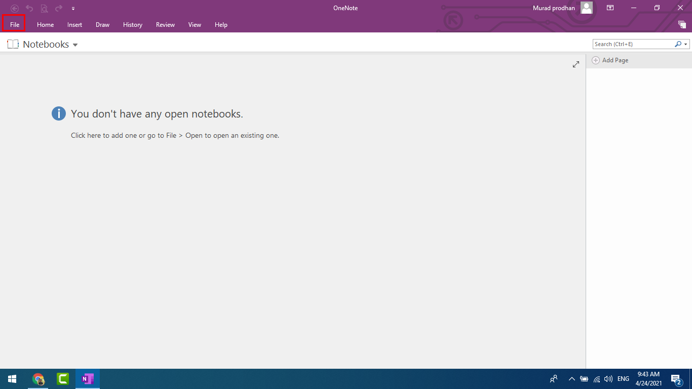The image size is (692, 389).
Task: Open the History ribbon tab
Action: 132,24
